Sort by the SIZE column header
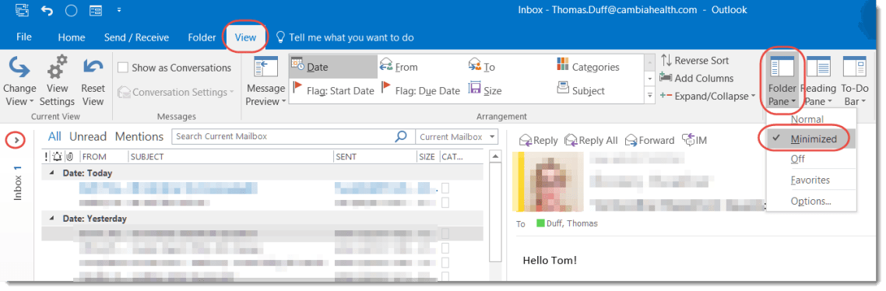 (x=427, y=156)
